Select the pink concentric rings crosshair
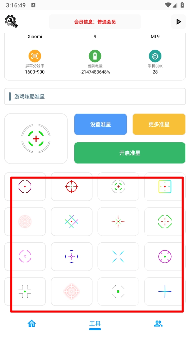The width and height of the screenshot is (190, 337). [x=25, y=222]
